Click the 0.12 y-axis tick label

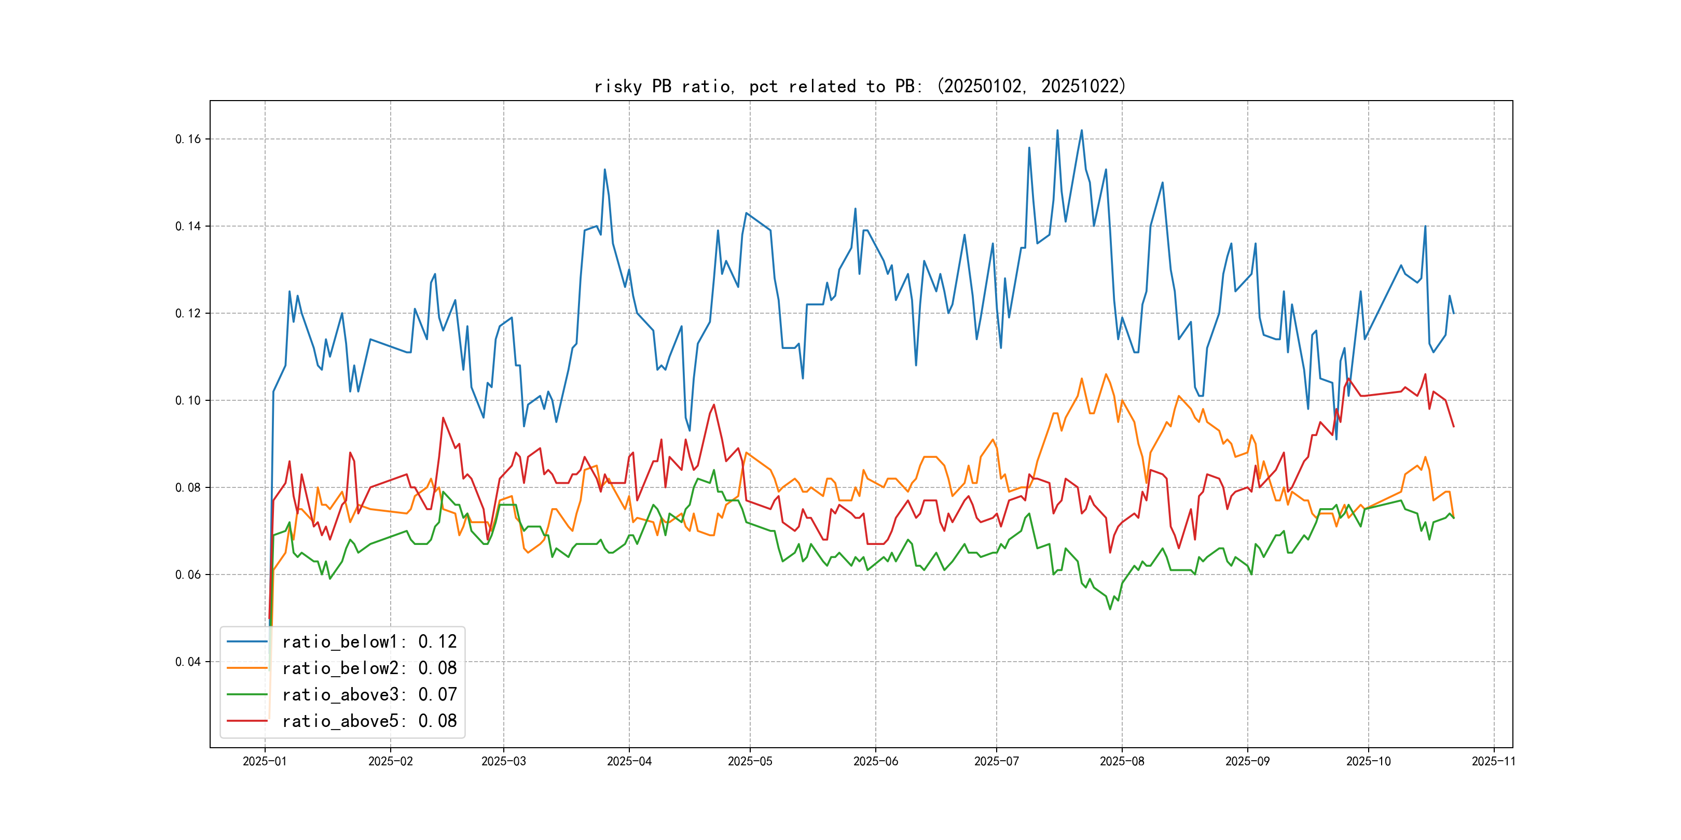click(x=188, y=313)
